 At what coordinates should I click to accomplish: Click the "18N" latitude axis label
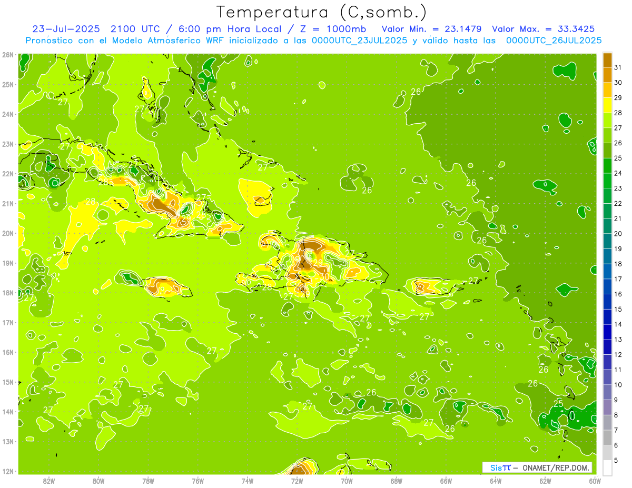coord(7,293)
